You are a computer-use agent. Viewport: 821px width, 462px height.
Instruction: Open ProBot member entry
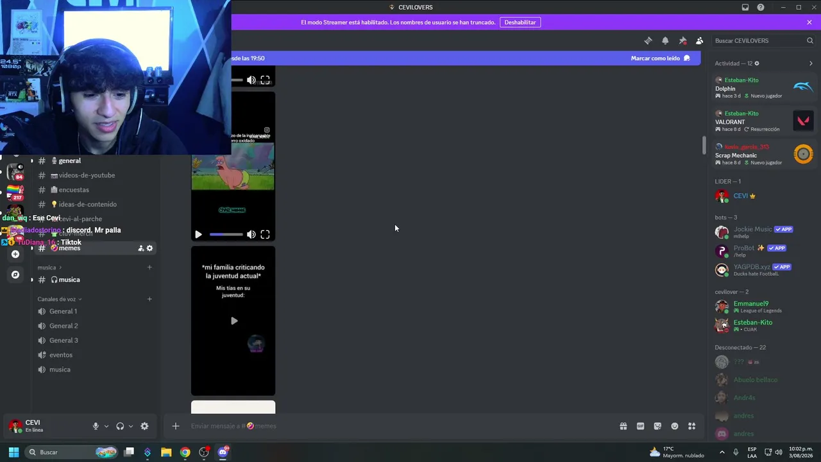pyautogui.click(x=763, y=251)
